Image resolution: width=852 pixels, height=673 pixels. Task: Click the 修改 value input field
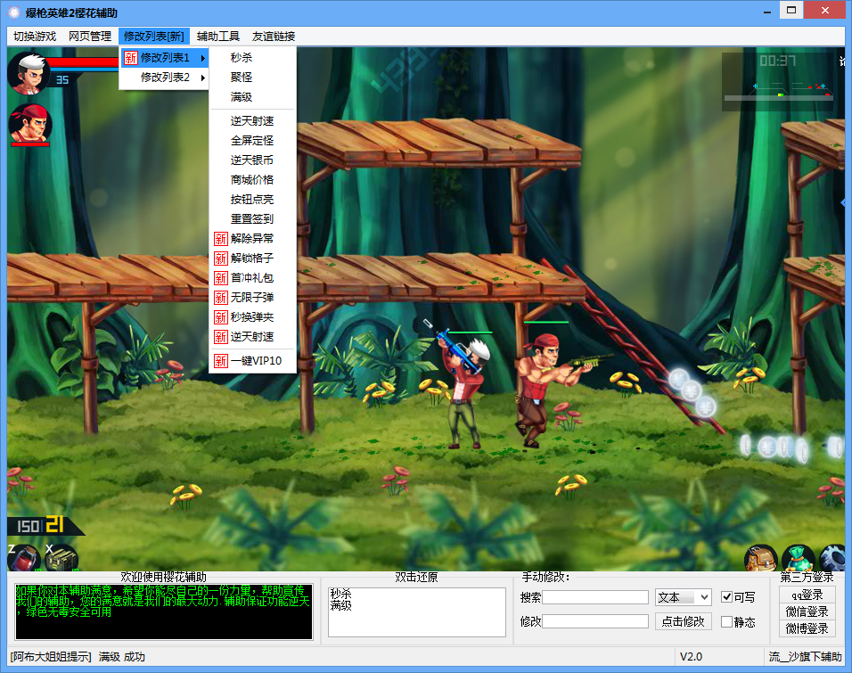pyautogui.click(x=595, y=621)
